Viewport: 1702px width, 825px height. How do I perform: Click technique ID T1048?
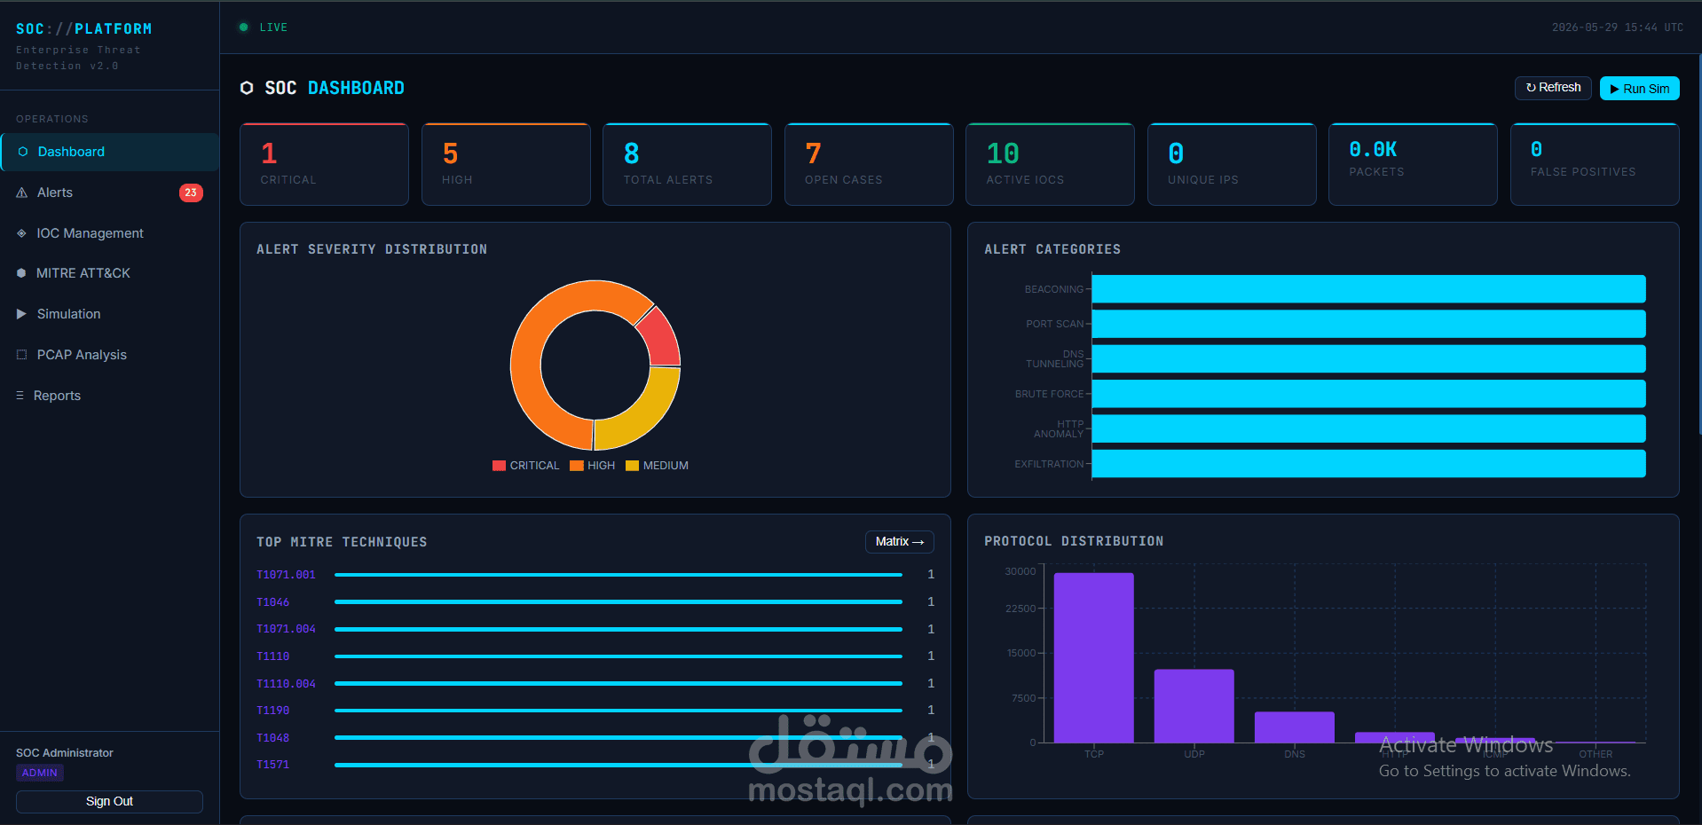[x=272, y=738]
